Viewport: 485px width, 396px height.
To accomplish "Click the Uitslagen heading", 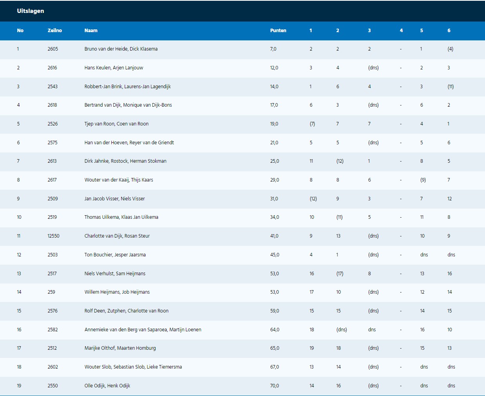I will [30, 11].
